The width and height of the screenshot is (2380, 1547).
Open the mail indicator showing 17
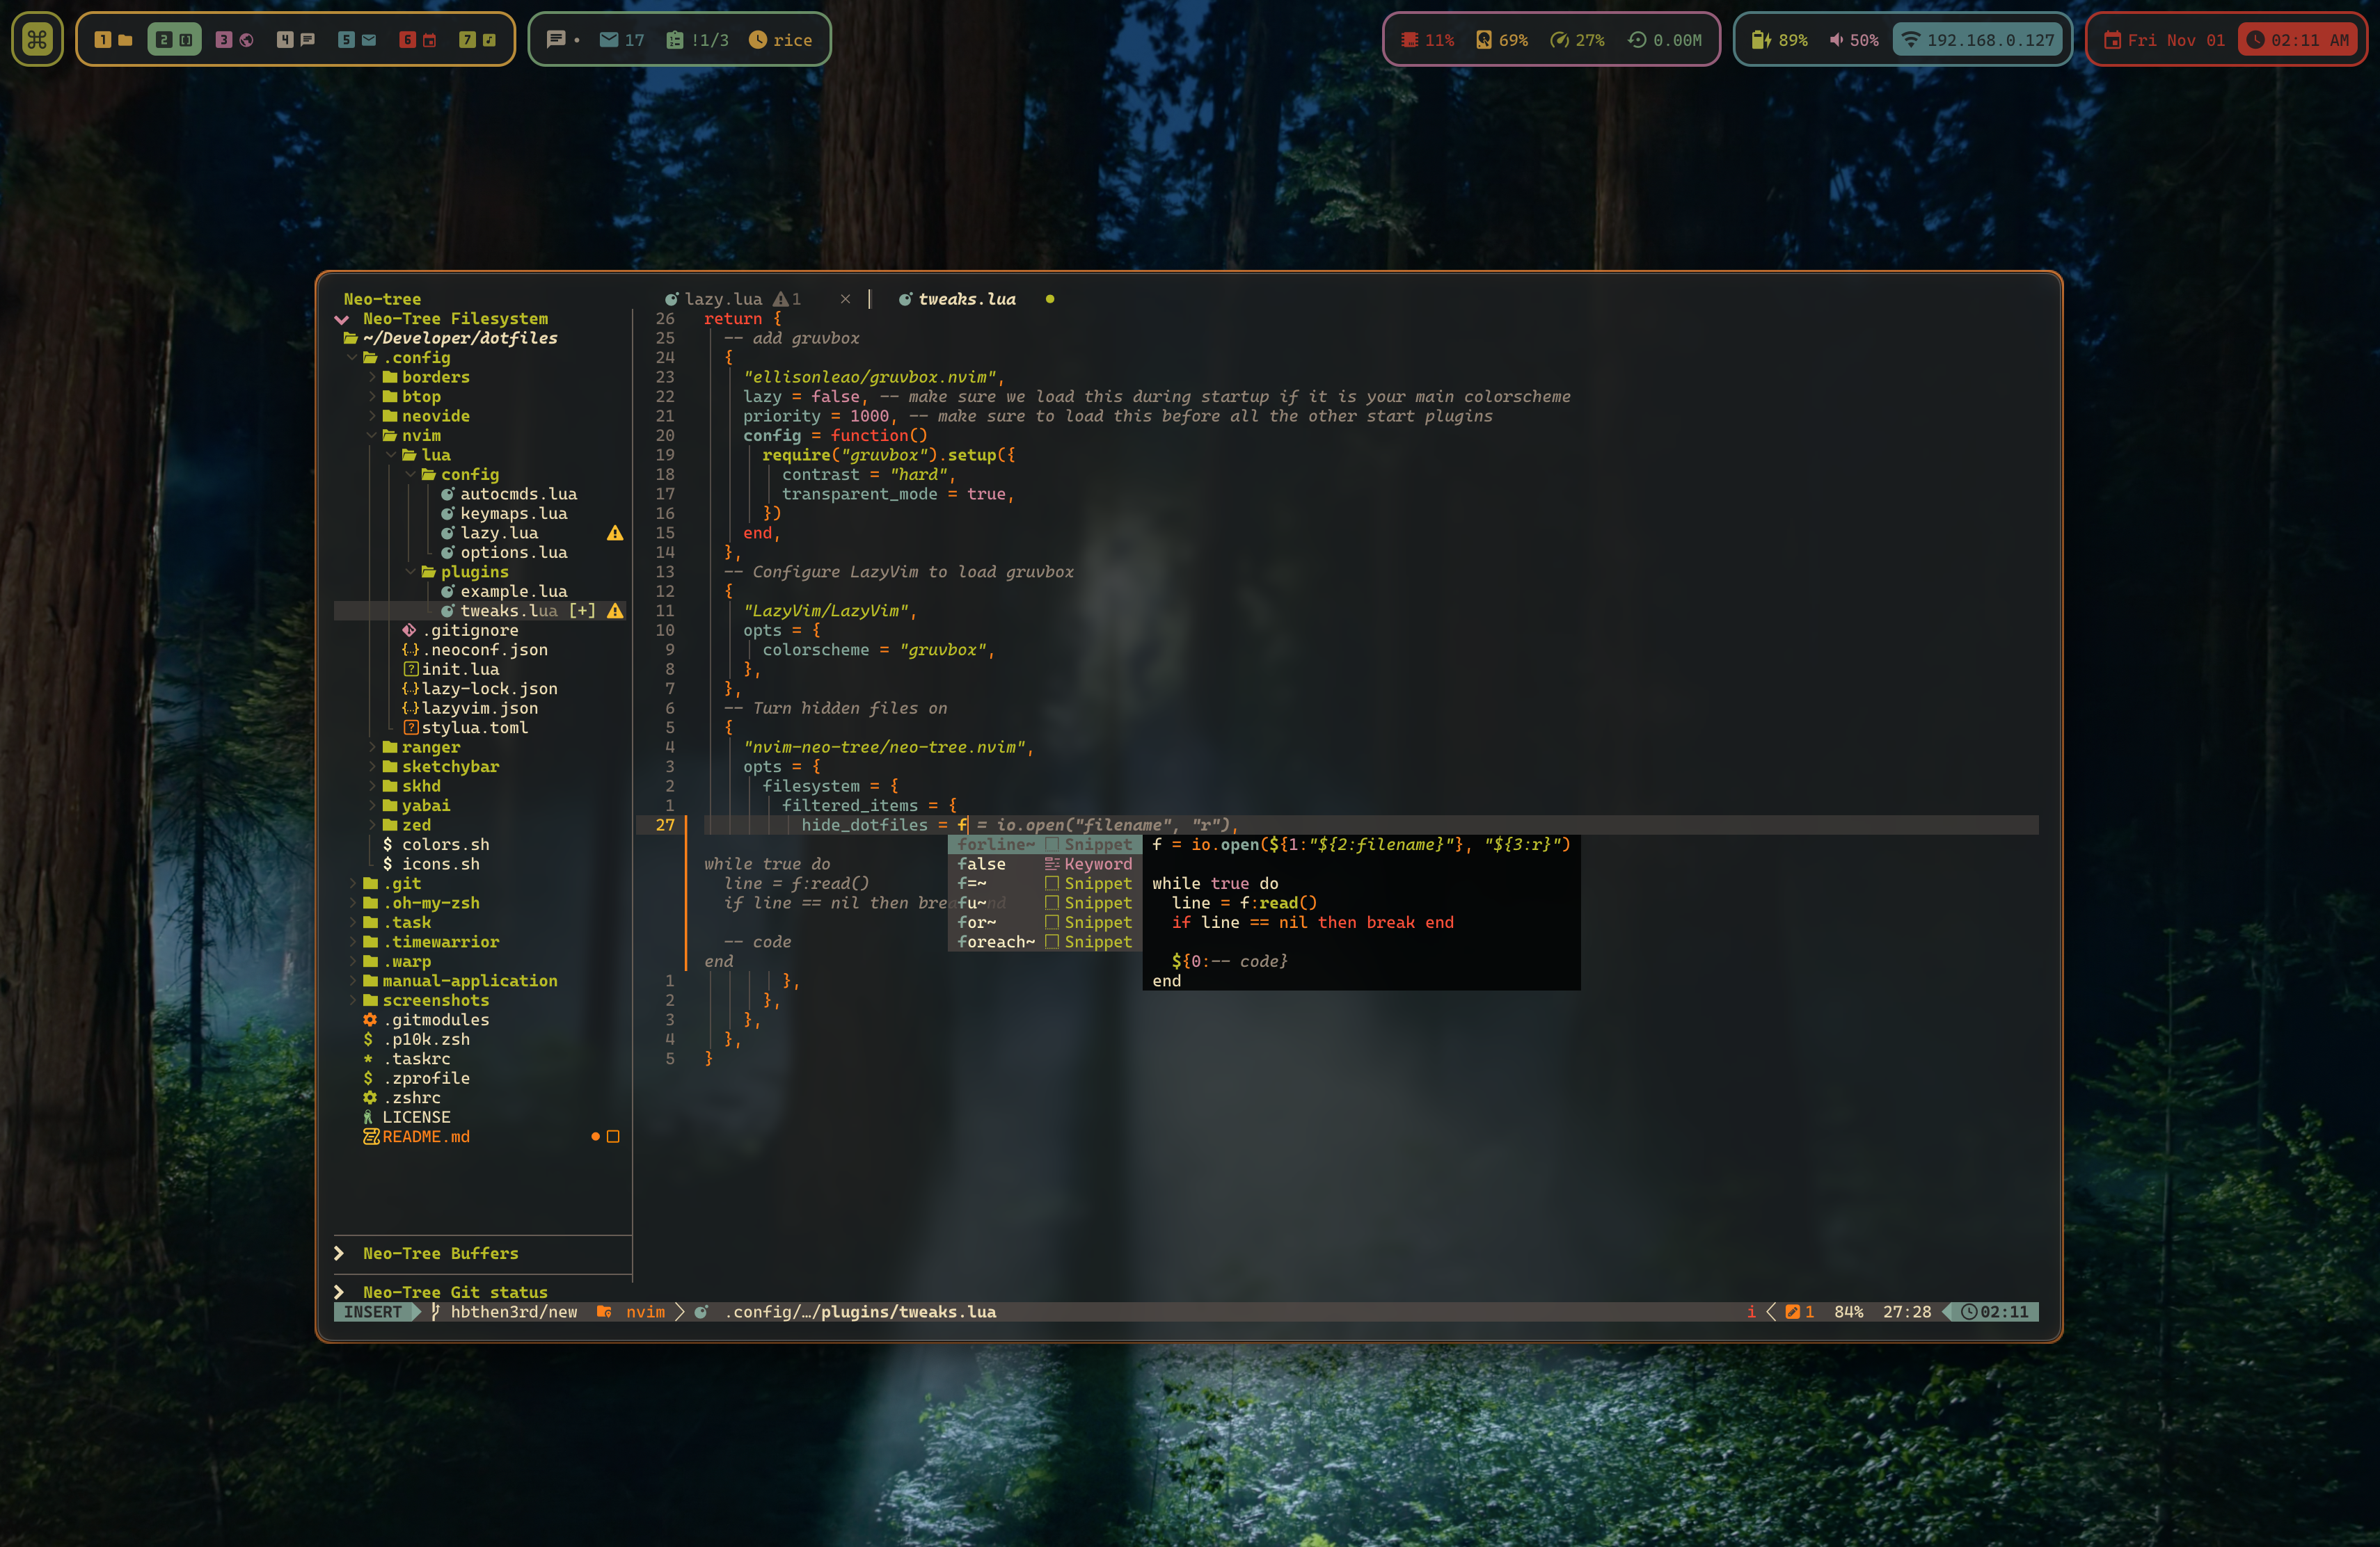coord(621,40)
